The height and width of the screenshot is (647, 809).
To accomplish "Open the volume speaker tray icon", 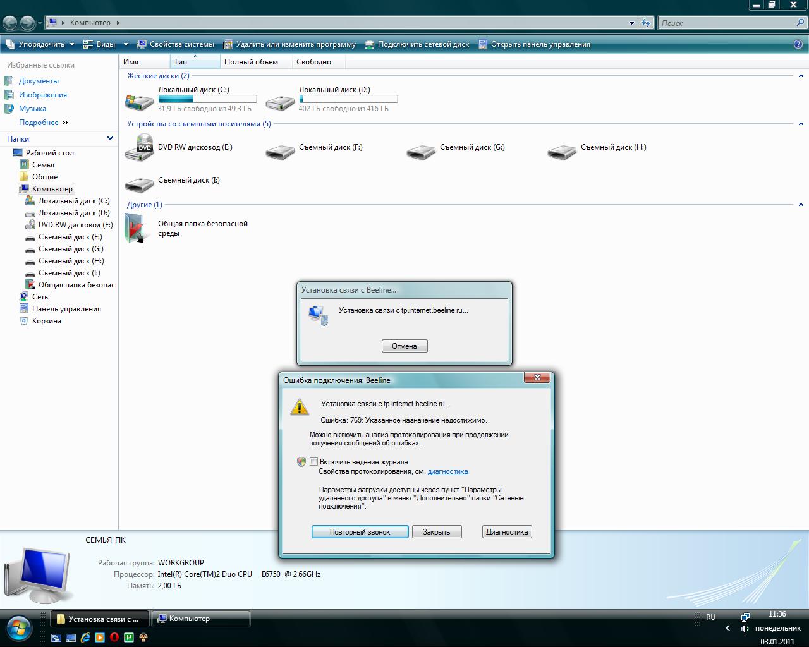I will coord(745,629).
